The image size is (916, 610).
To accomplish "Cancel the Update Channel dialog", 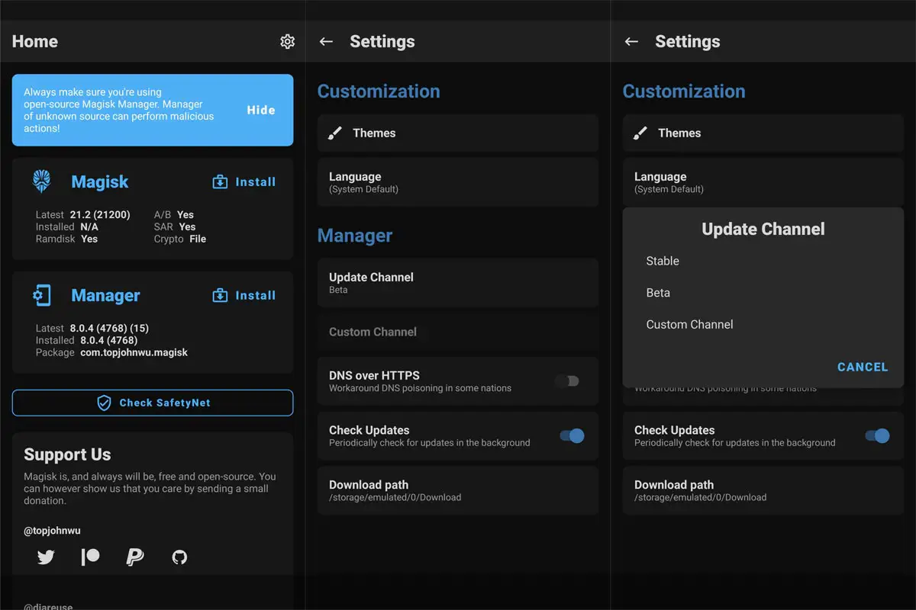I will click(863, 367).
